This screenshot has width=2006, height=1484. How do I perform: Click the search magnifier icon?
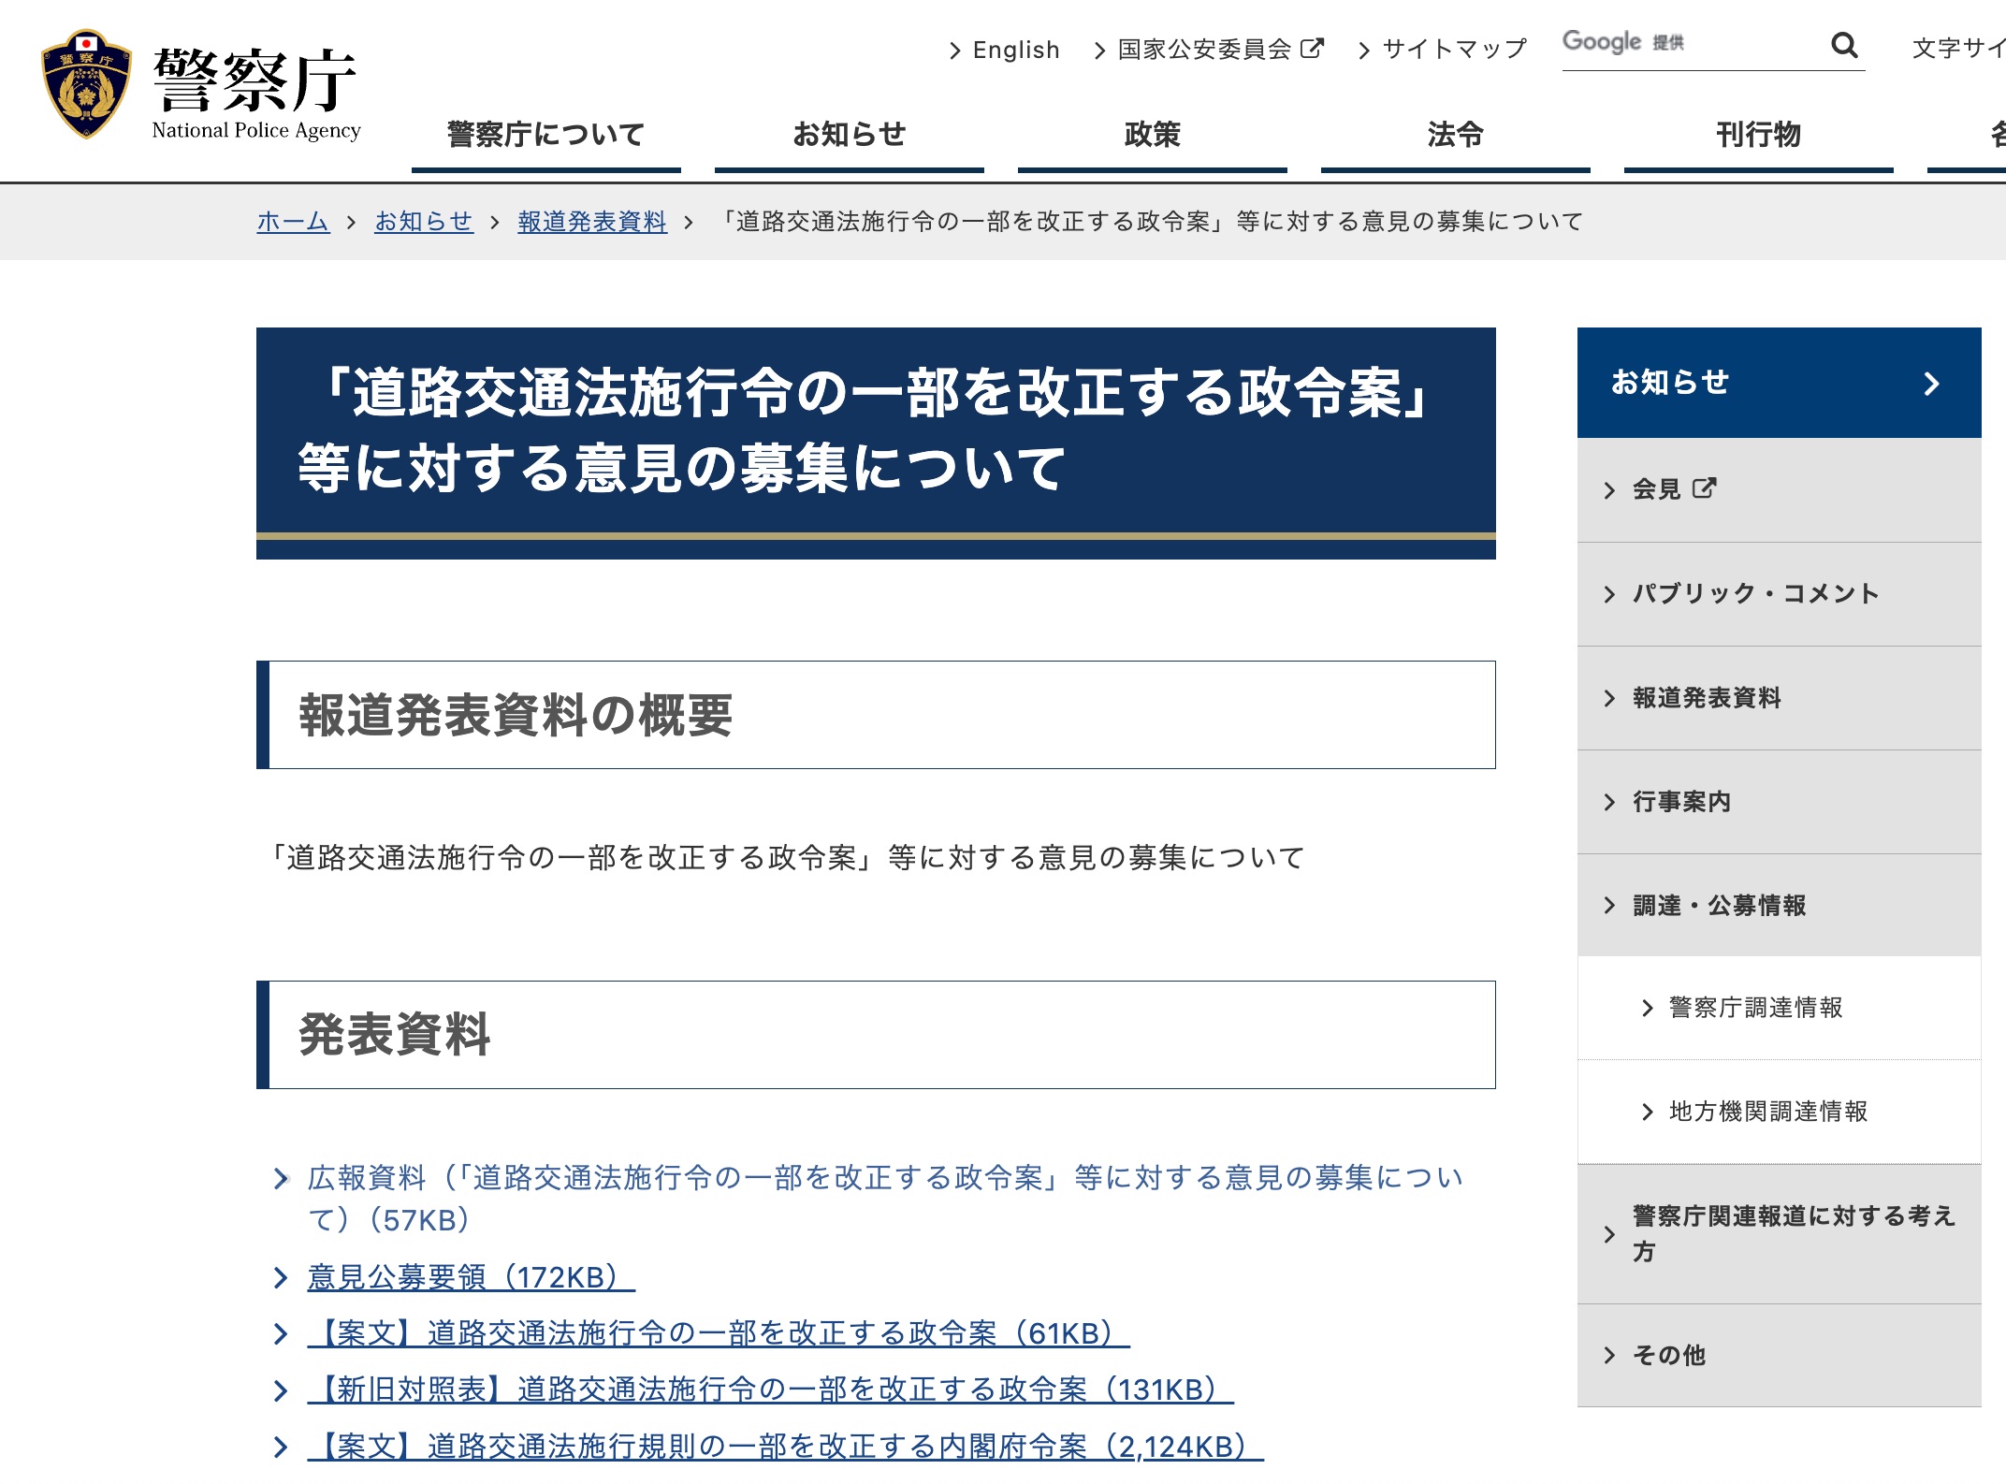pyautogui.click(x=1843, y=45)
